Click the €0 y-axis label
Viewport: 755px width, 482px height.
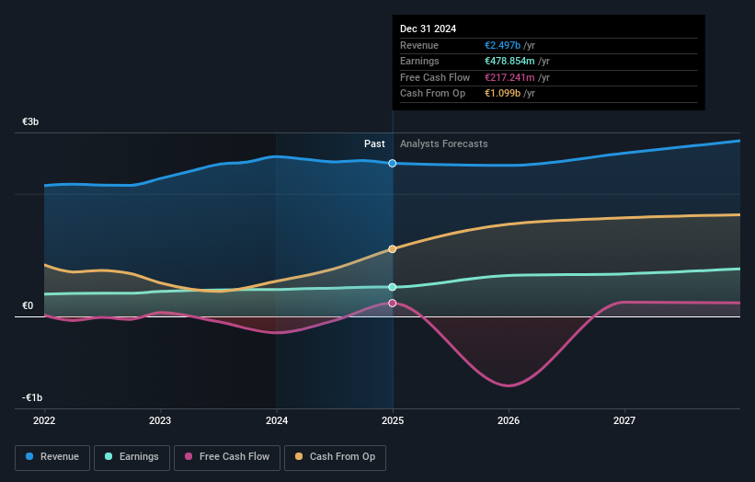28,305
